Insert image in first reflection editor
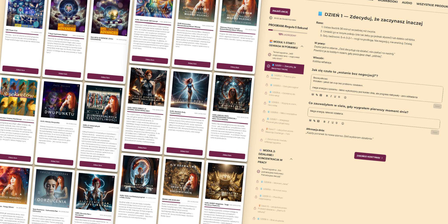The width and height of the screenshot is (448, 224). [313, 94]
